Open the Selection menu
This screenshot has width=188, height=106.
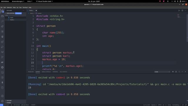[9, 7]
